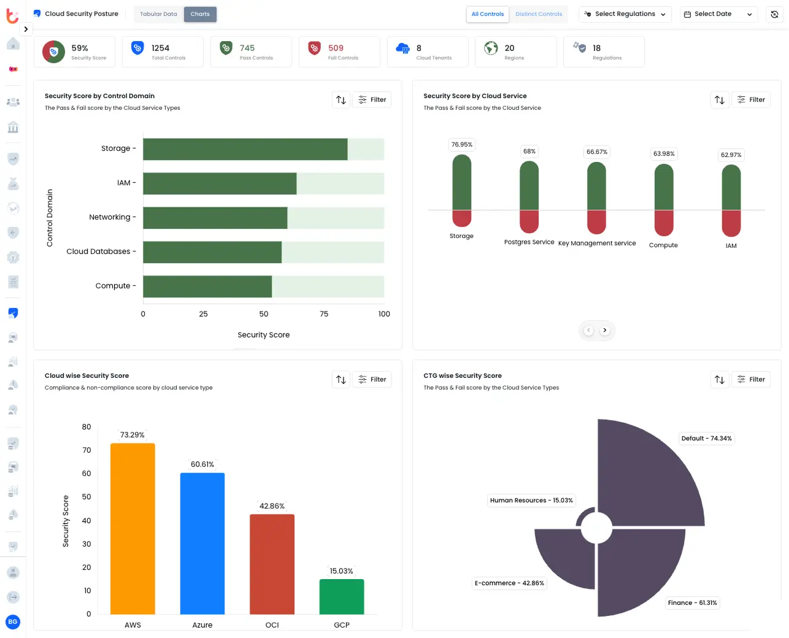Image resolution: width=789 pixels, height=638 pixels.
Task: Switch to Distinct Controls
Action: tap(539, 13)
